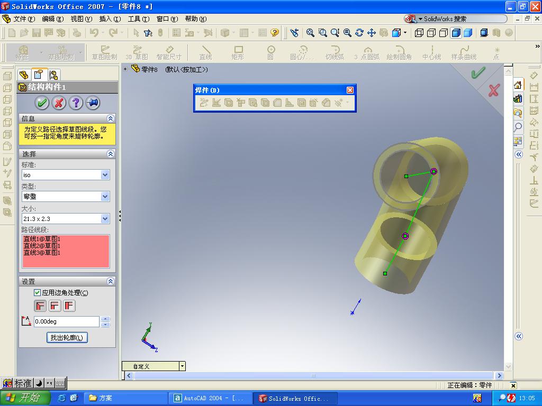Switch to ConfigurationManager tab
Viewport: 542px width, 406px height.
53,75
